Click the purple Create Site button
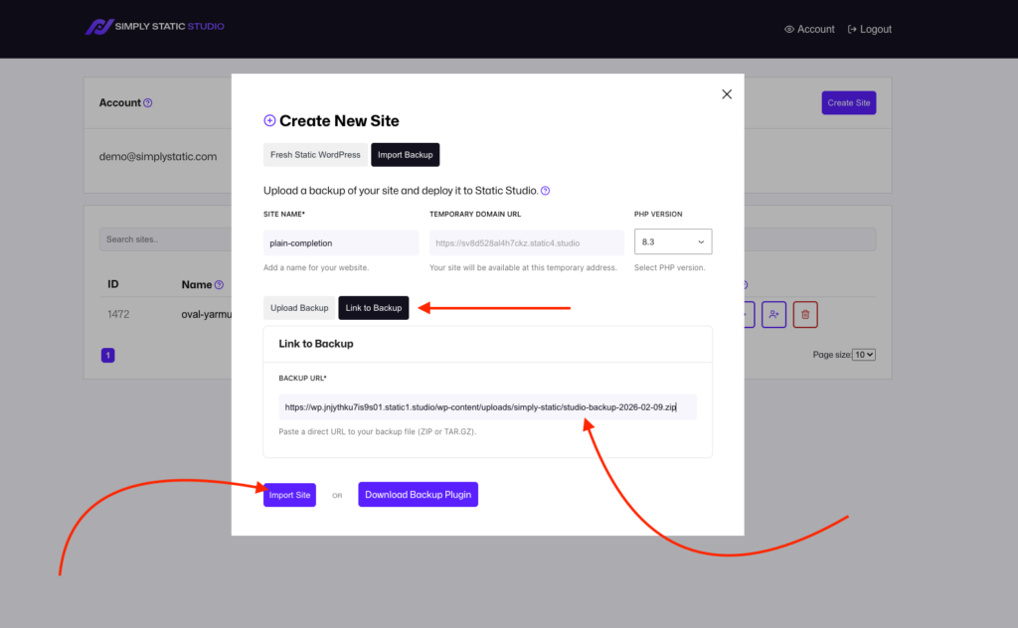The height and width of the screenshot is (628, 1018). (x=848, y=102)
